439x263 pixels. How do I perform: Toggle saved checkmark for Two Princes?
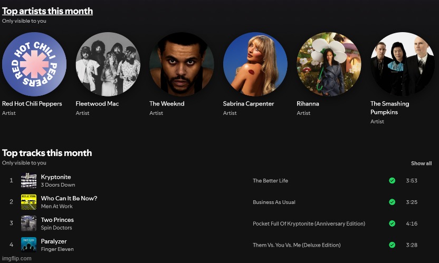click(392, 223)
